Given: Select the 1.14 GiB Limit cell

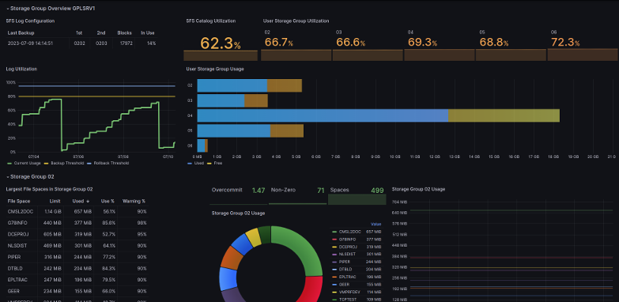Looking at the screenshot, I should click(x=53, y=212).
